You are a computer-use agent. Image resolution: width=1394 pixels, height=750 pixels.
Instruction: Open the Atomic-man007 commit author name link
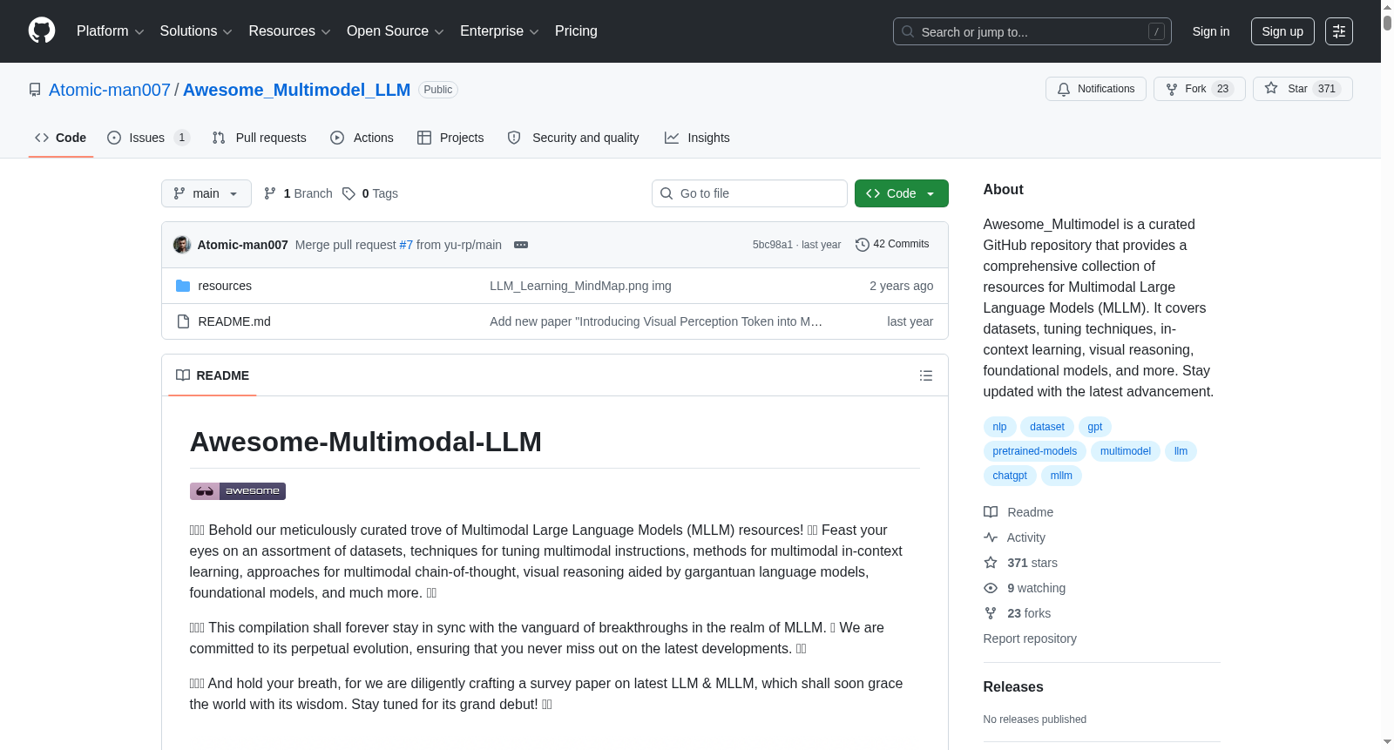[x=242, y=245]
